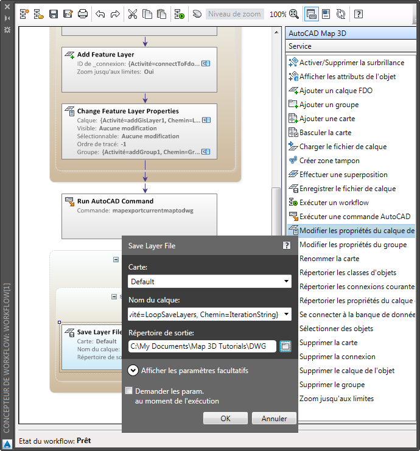
Task: Select Ajouter un calque FDO activity
Action: pyautogui.click(x=351, y=91)
